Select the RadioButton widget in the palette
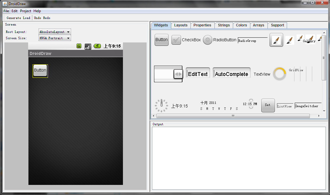Viewport: 330px width, 195px height. click(x=220, y=40)
